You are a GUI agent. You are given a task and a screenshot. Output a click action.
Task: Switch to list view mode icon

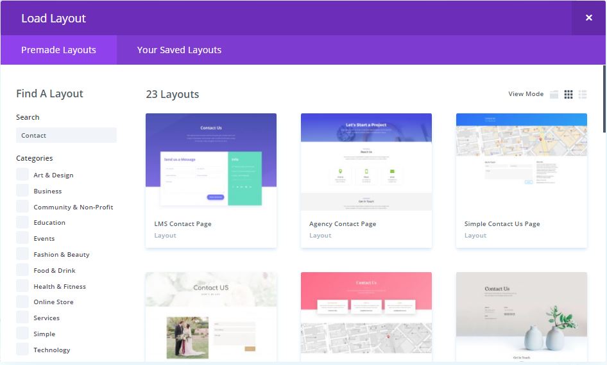point(583,94)
